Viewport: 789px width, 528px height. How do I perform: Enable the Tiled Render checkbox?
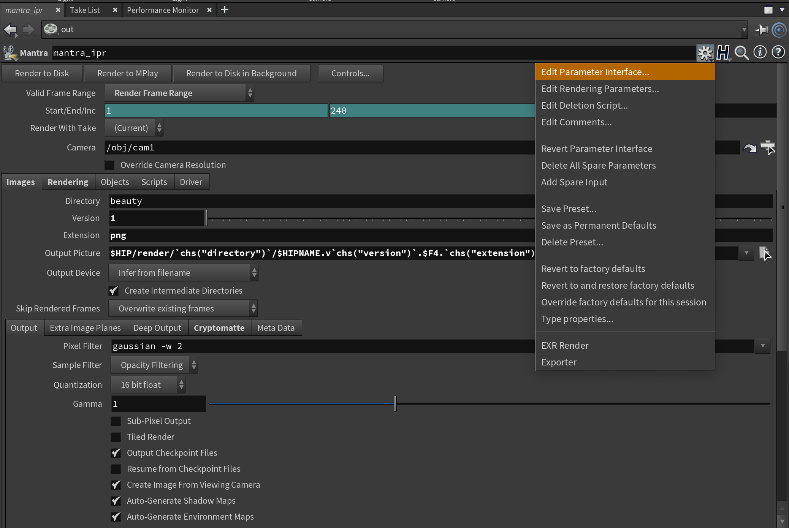(x=116, y=437)
